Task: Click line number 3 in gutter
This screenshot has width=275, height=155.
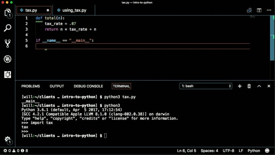Action: [26, 29]
